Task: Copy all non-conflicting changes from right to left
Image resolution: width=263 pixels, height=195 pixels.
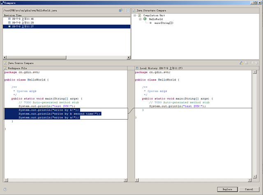Action: click(241, 63)
